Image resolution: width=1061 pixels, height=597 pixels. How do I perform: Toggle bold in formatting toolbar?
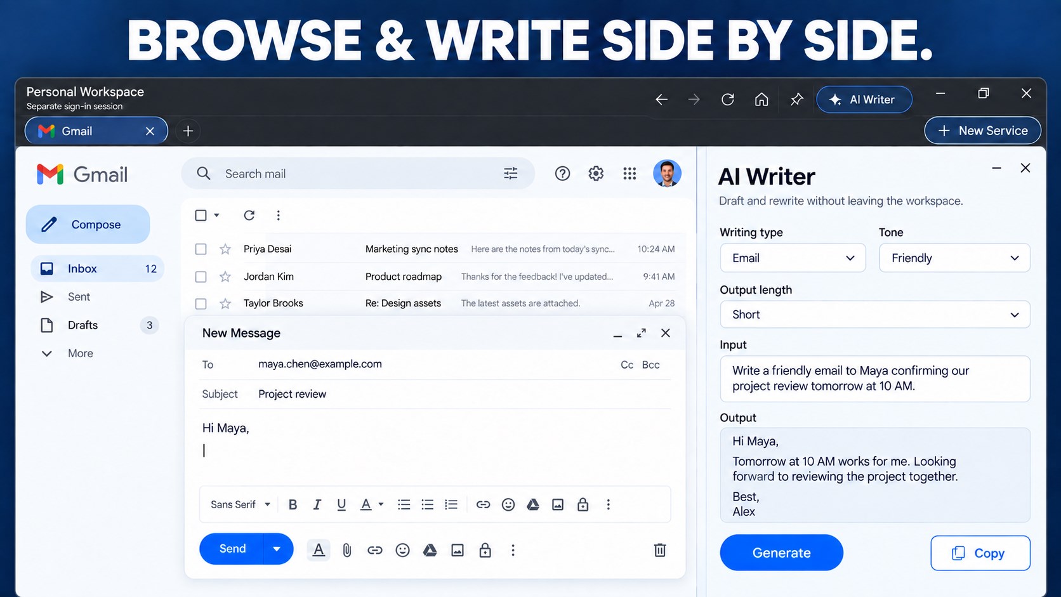click(x=293, y=504)
